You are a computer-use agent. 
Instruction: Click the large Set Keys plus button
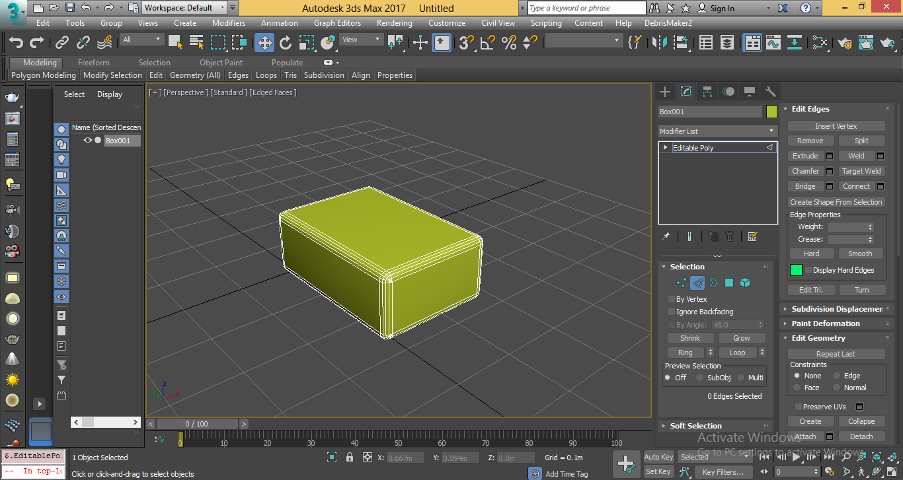point(626,464)
